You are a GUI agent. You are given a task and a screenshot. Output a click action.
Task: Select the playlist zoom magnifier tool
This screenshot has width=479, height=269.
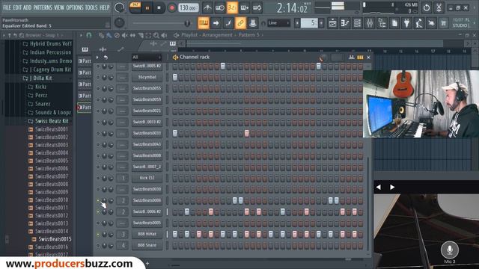[156, 35]
